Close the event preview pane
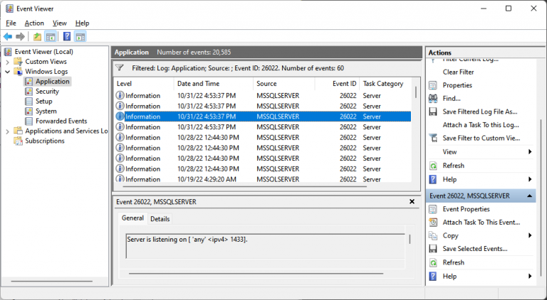Image resolution: width=547 pixels, height=300 pixels. coord(412,201)
